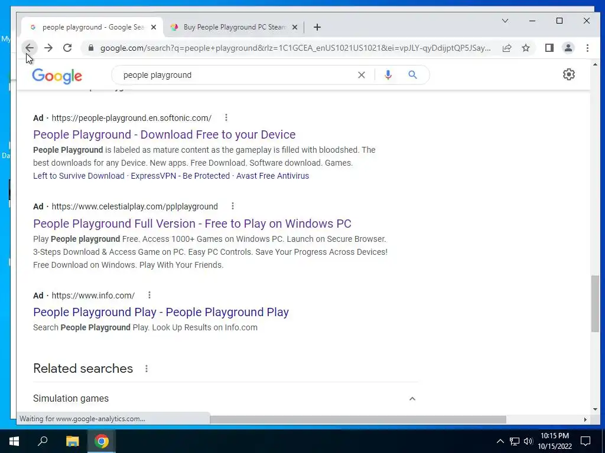
Task: Click the browser forward arrow
Action: point(48,48)
